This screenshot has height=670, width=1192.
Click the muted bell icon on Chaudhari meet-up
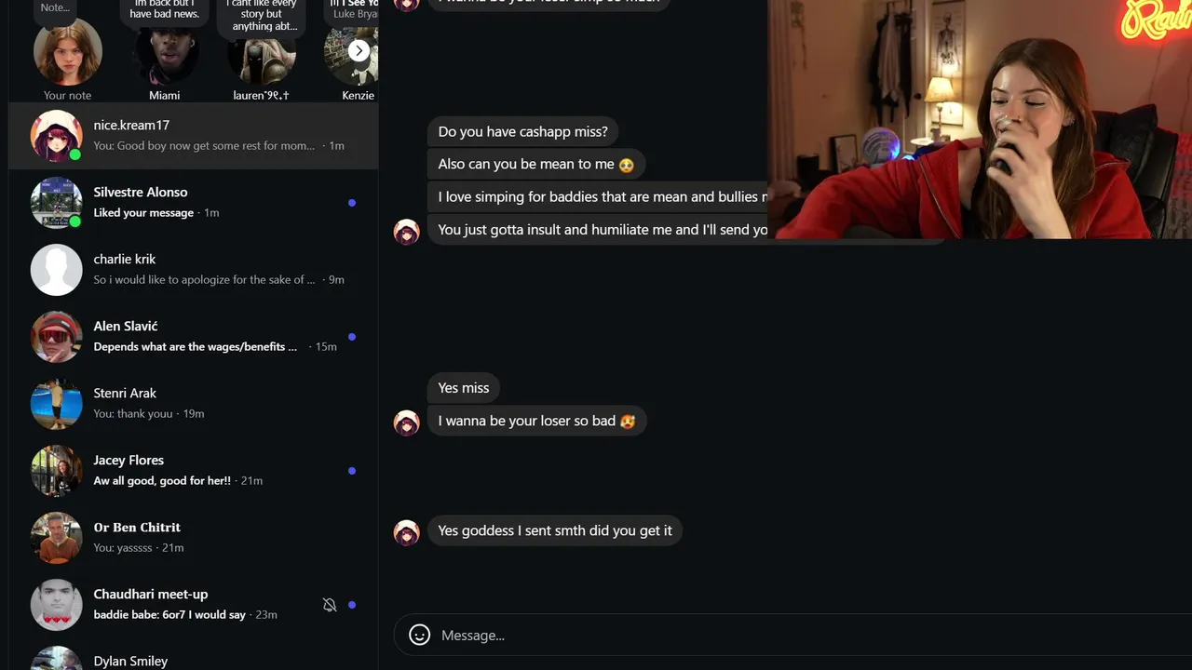(330, 605)
